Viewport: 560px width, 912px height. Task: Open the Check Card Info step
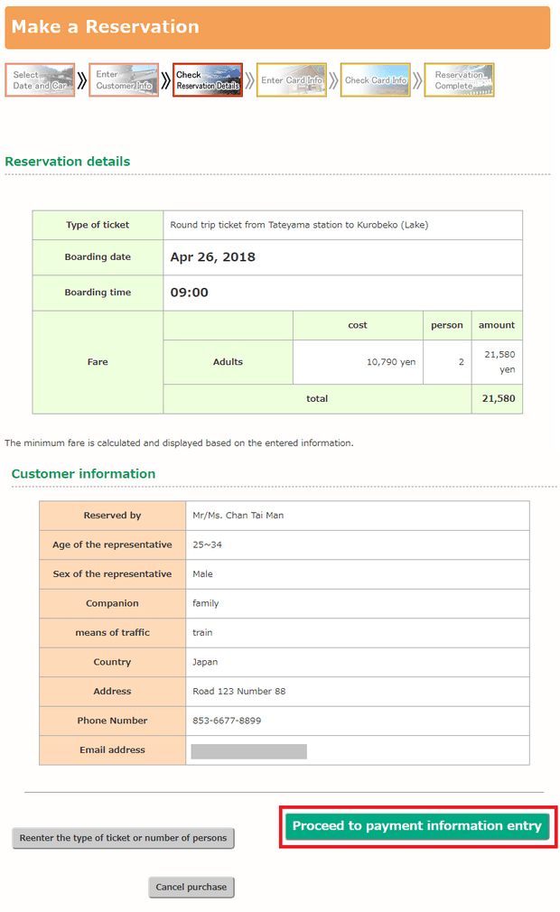(375, 80)
